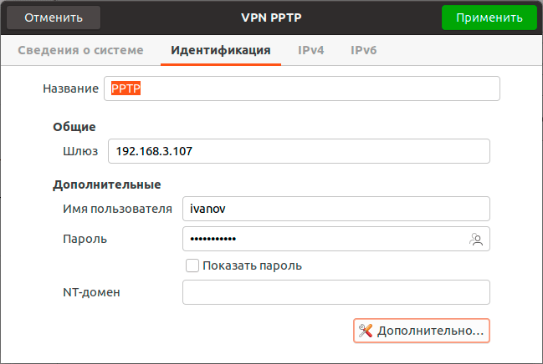This screenshot has width=543, height=364.
Task: Click the Шлюз label
Action: pyautogui.click(x=80, y=151)
